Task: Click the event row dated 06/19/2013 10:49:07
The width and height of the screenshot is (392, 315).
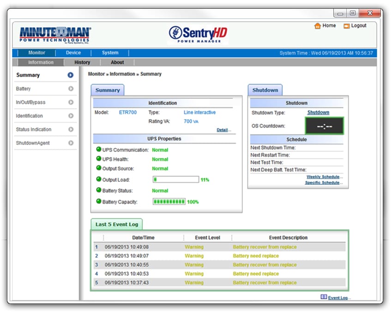Action: pos(219,256)
